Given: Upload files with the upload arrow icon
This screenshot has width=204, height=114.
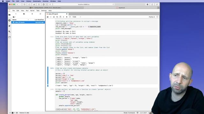Looking at the screenshot, I should (32, 14).
